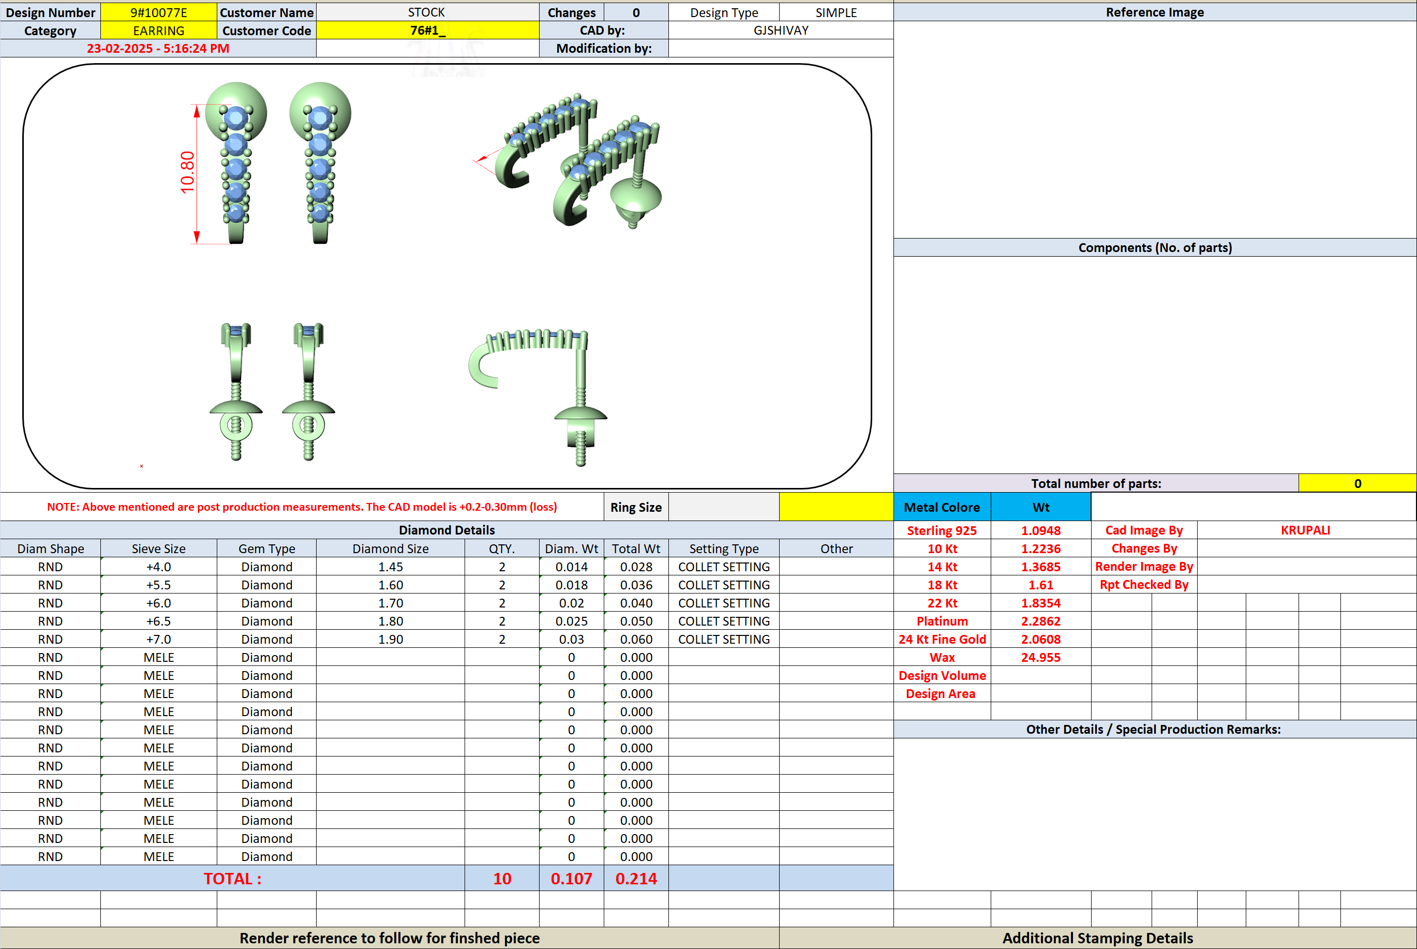Click 22 Kt weight 1.8354 value
The height and width of the screenshot is (949, 1417).
(1041, 603)
